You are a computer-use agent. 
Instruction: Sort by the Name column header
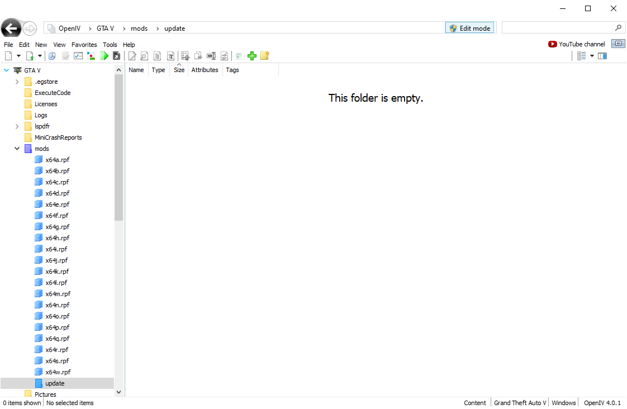coord(136,70)
